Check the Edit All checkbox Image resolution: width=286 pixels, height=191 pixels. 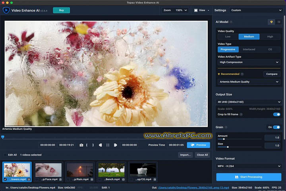coord(5,155)
